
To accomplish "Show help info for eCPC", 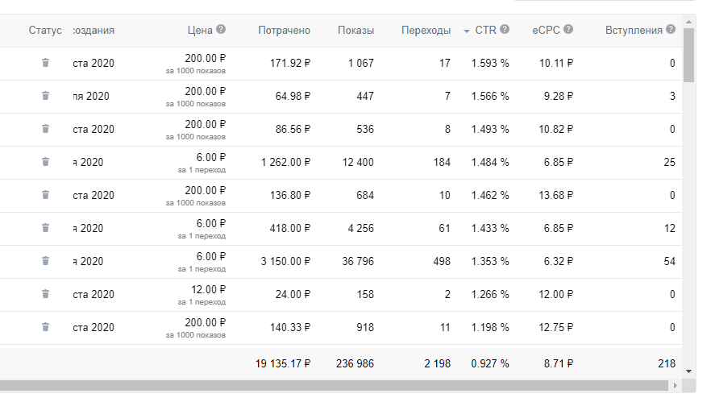I will point(568,30).
